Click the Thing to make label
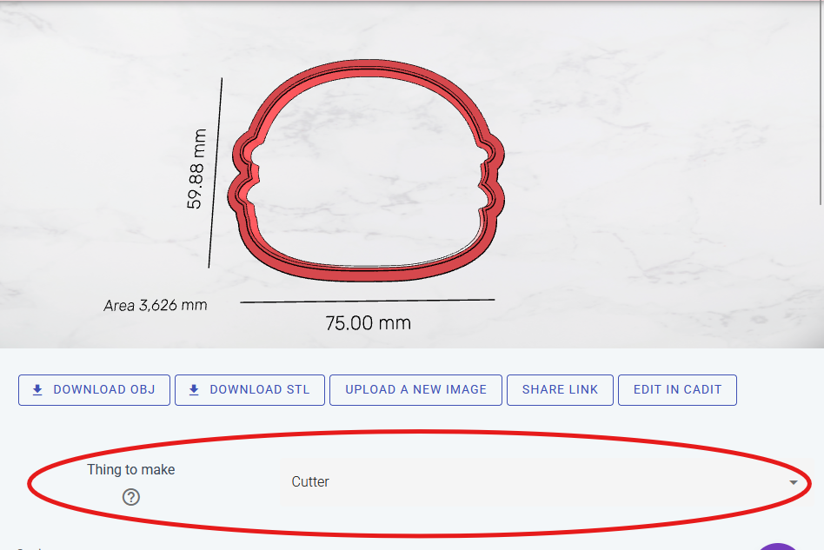This screenshot has width=824, height=550. point(131,469)
